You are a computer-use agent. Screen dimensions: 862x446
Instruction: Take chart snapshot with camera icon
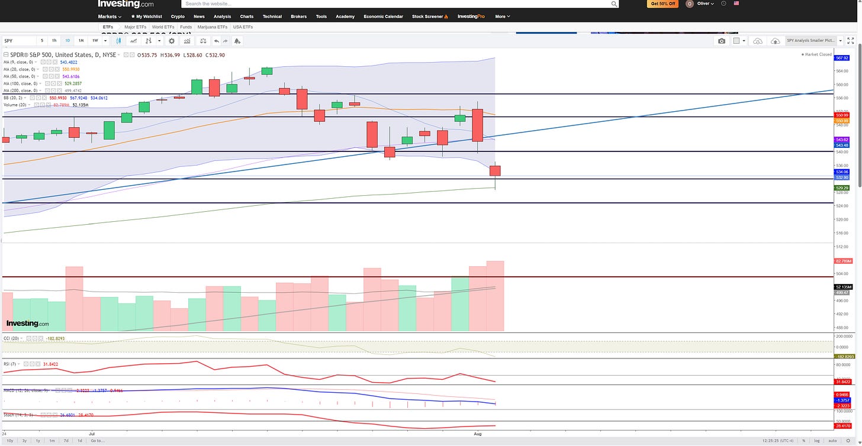(722, 41)
